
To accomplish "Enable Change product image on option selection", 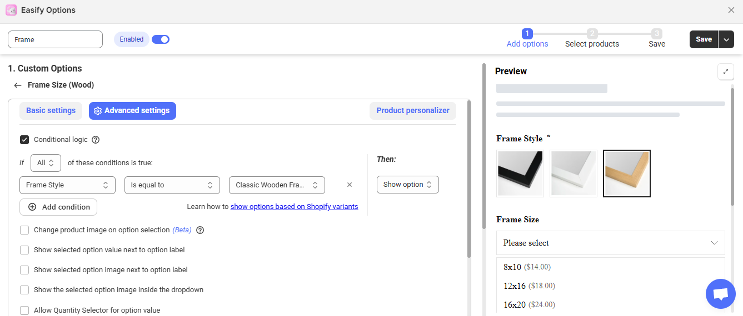I will pyautogui.click(x=24, y=230).
